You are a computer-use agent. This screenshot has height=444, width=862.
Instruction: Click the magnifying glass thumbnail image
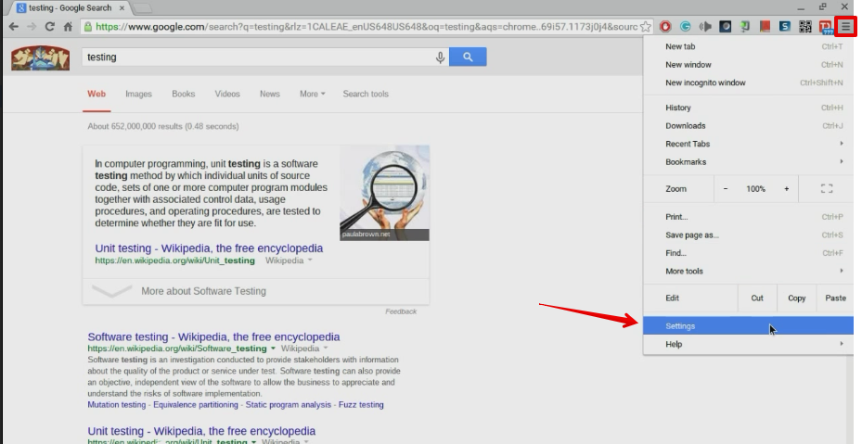(x=384, y=193)
